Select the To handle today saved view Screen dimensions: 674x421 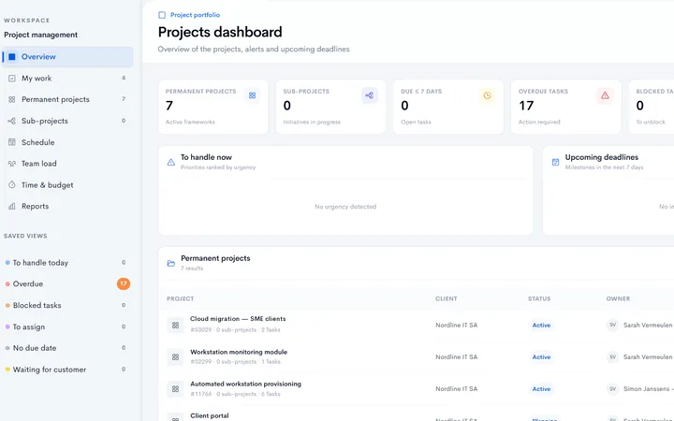(x=67, y=263)
